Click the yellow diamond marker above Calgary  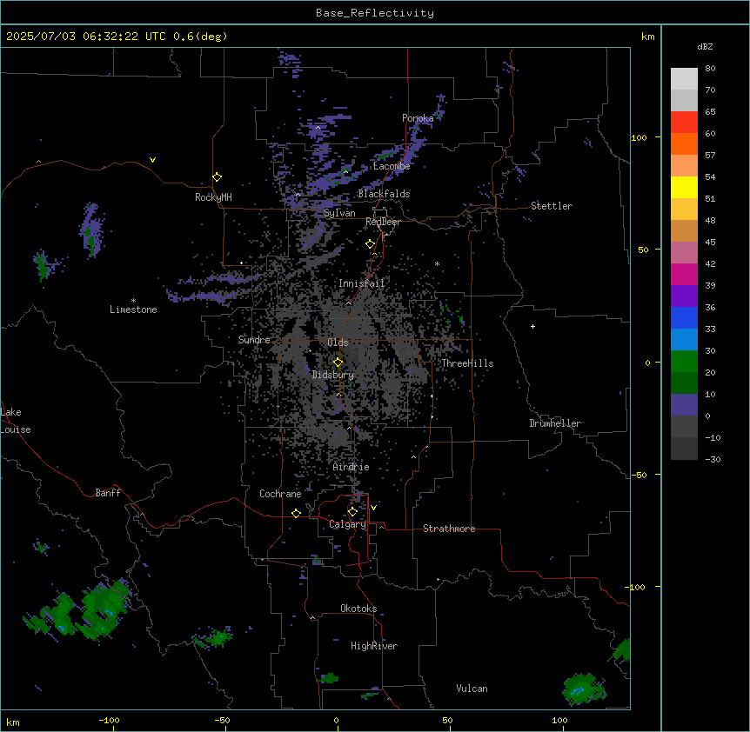coord(352,512)
